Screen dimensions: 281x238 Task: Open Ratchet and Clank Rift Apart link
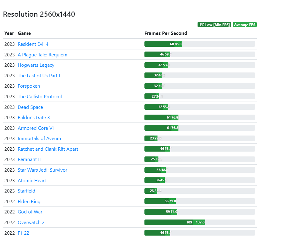pos(48,149)
